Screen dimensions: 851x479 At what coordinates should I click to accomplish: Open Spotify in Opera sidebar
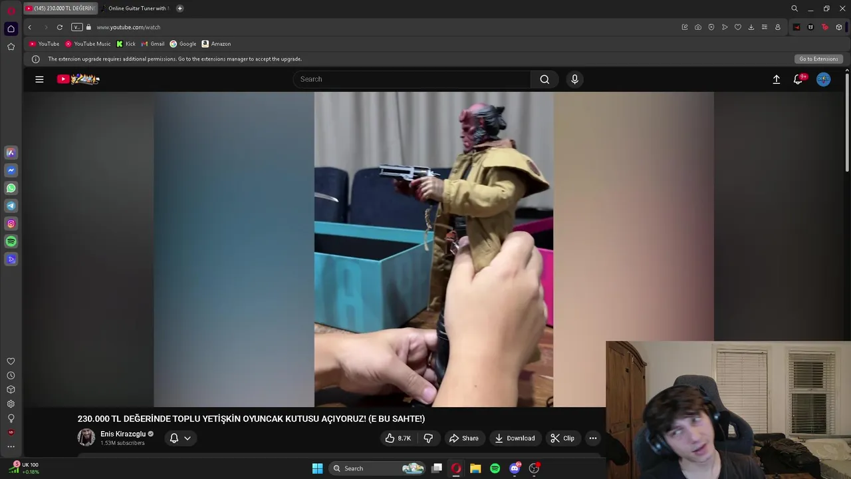click(11, 241)
